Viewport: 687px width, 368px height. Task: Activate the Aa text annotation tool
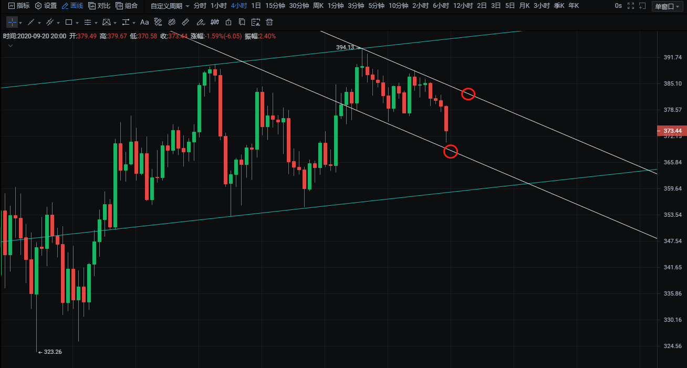[144, 23]
